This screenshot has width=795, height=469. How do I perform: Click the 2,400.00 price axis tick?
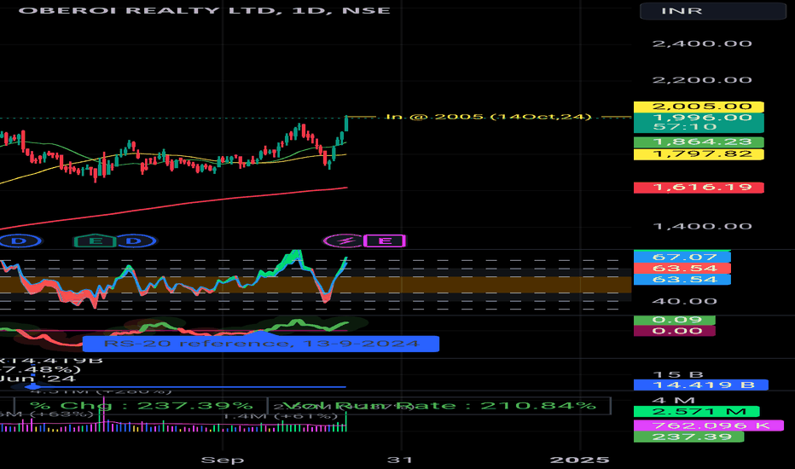tap(702, 44)
